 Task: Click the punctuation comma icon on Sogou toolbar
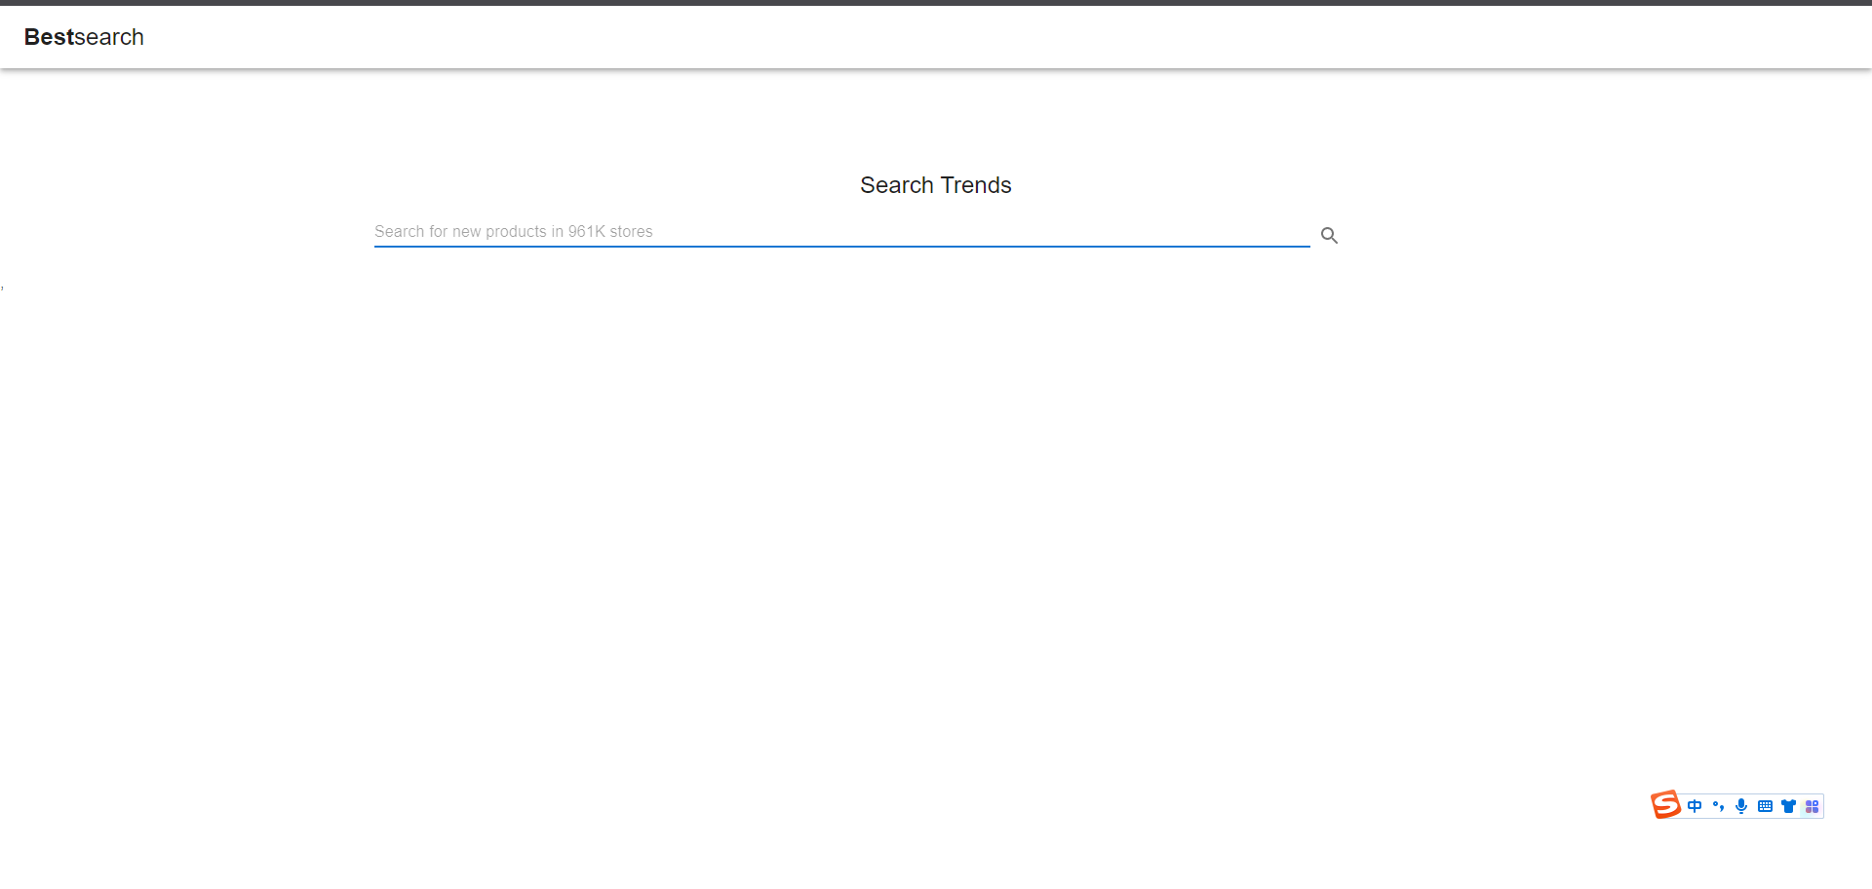click(1718, 806)
